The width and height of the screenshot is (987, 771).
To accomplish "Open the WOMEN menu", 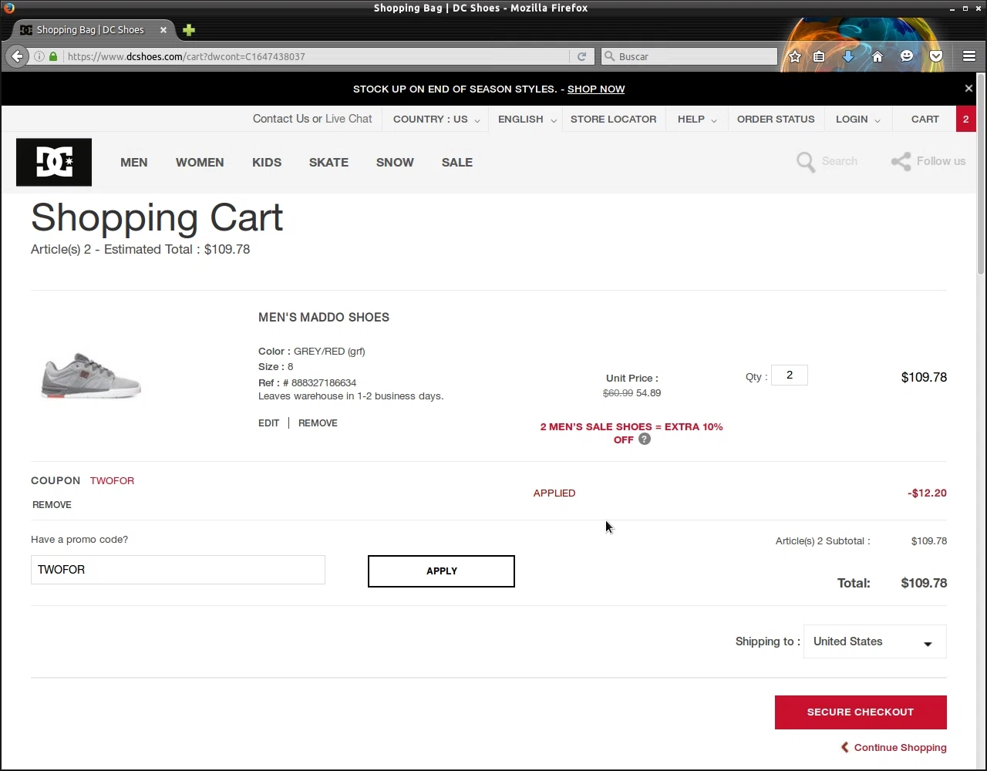I will (x=200, y=162).
